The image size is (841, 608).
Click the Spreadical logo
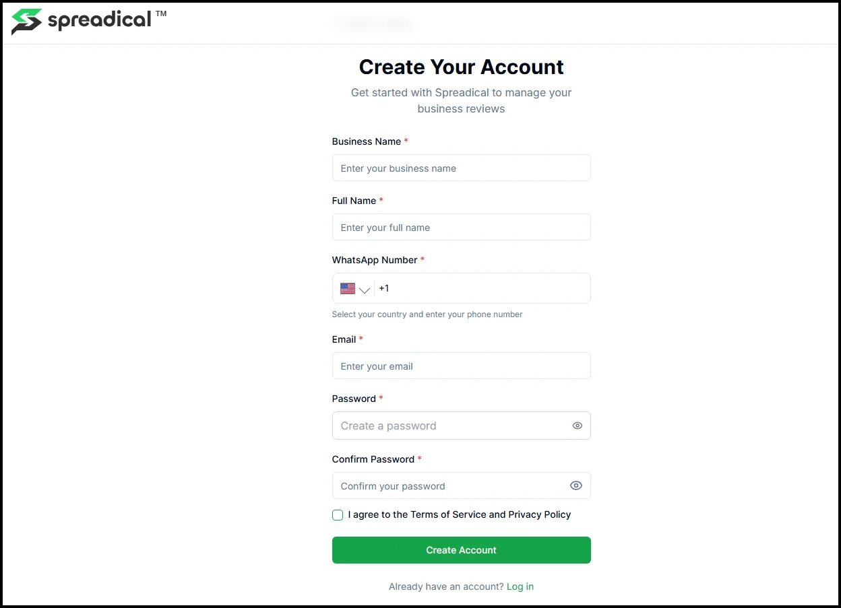point(88,20)
